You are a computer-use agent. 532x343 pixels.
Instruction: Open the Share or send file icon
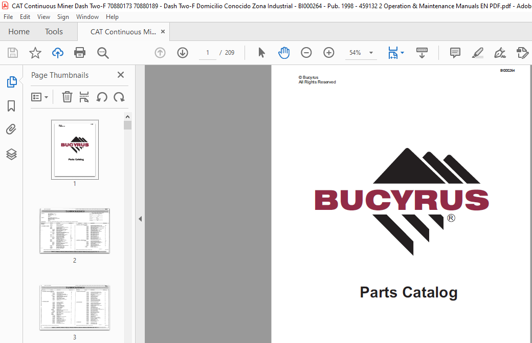point(522,53)
